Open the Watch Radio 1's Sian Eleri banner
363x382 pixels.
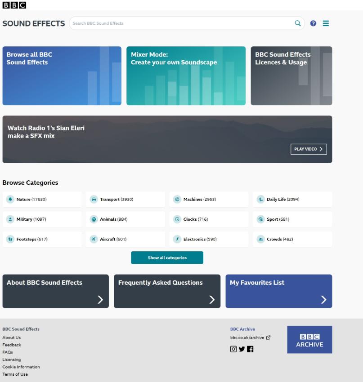(x=167, y=139)
